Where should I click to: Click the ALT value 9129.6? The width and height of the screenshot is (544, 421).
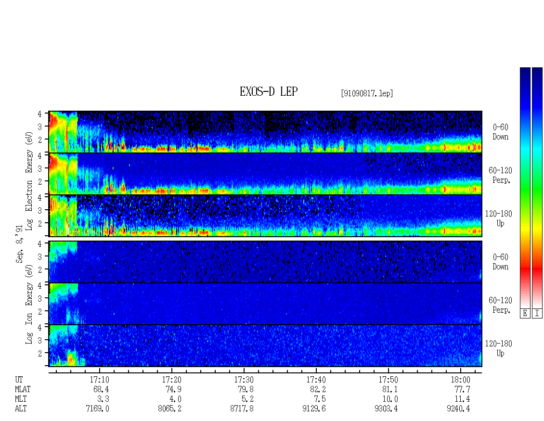314,409
